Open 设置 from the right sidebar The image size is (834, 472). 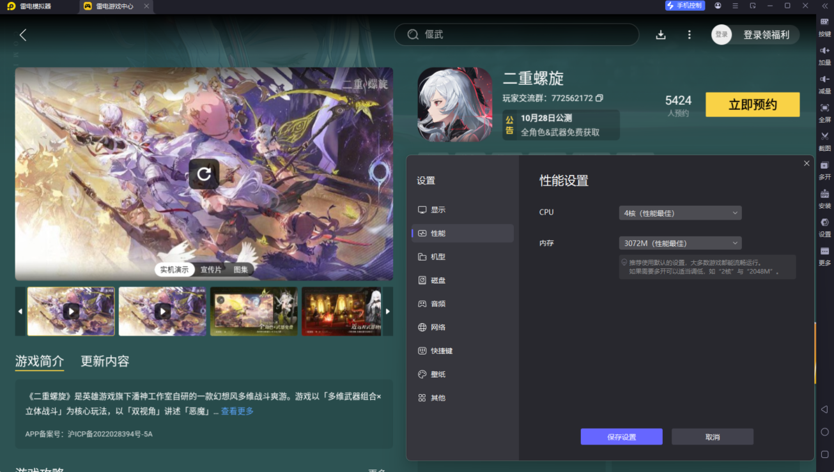coord(824,227)
